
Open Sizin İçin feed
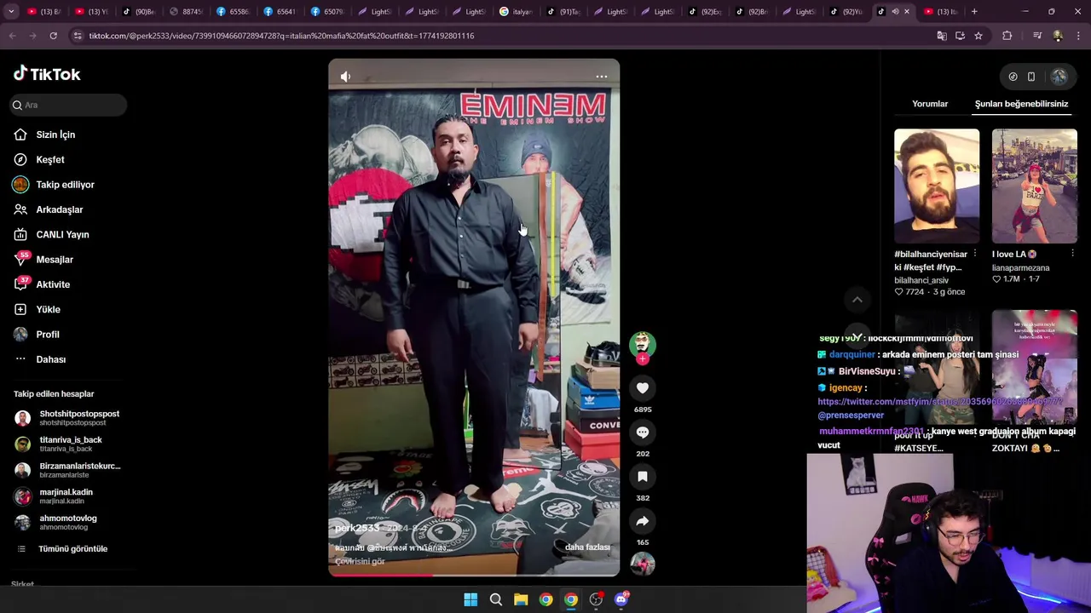point(55,135)
